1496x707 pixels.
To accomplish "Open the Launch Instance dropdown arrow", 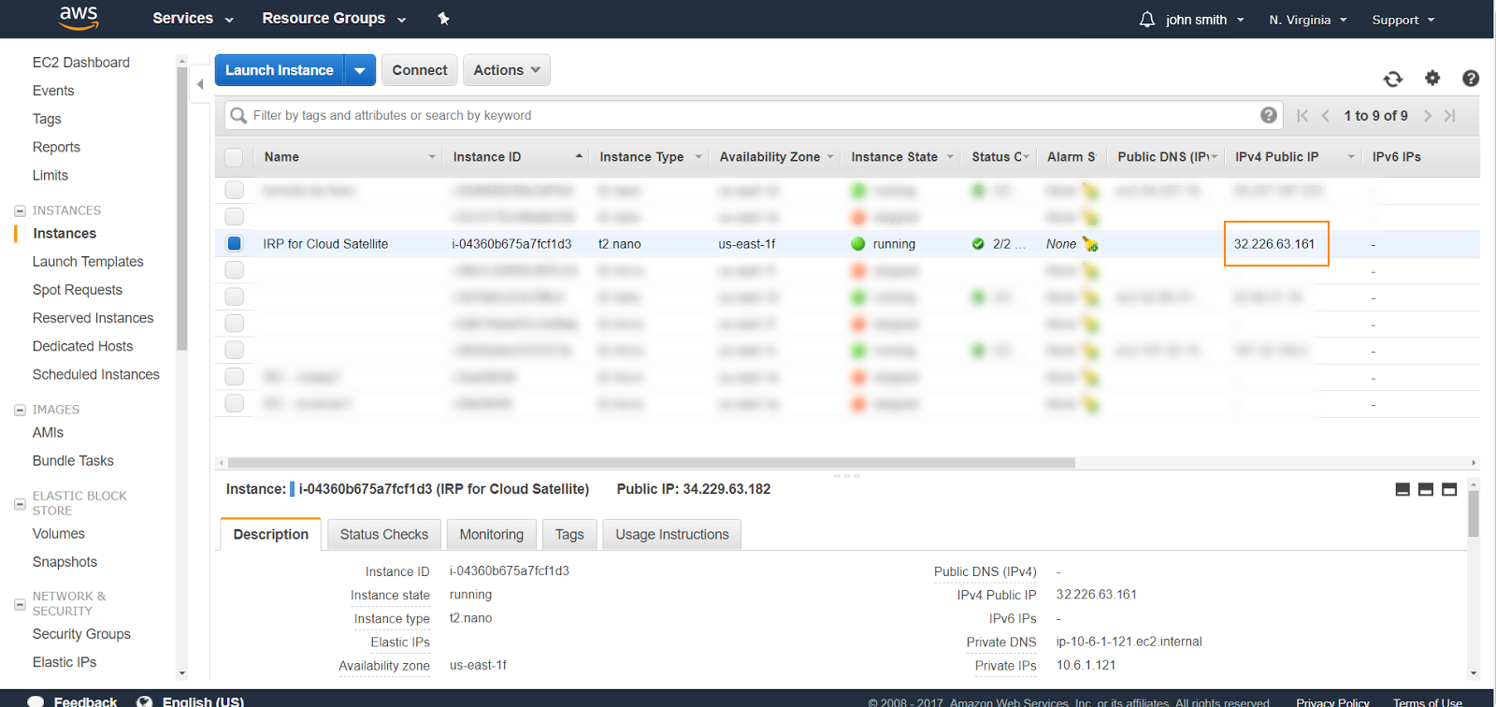I will 360,70.
